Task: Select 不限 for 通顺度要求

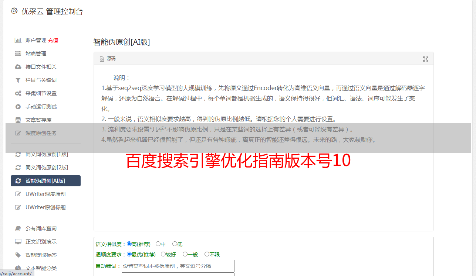Action: 207,254
